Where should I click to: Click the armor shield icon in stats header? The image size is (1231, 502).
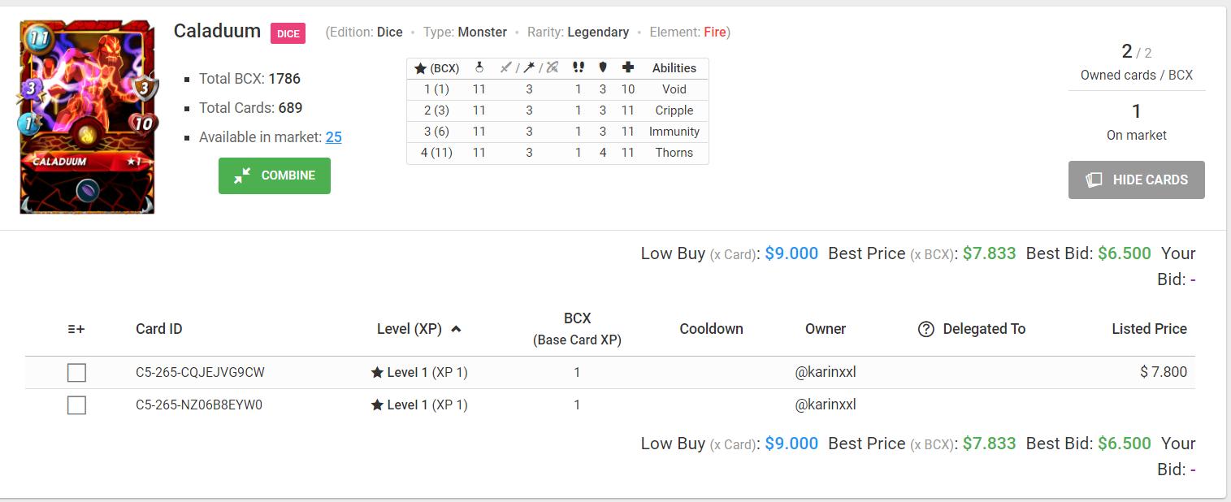click(603, 68)
